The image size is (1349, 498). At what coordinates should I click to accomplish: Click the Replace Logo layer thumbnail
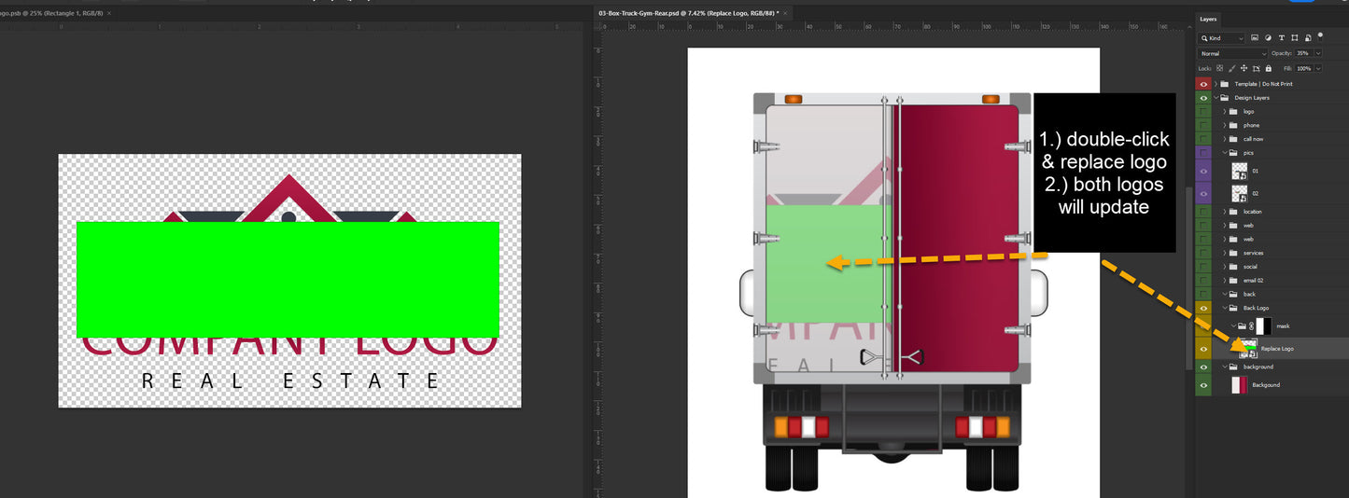1246,348
